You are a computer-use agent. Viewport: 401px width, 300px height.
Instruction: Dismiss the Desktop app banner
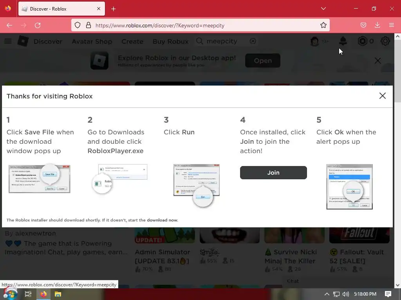[x=378, y=61]
